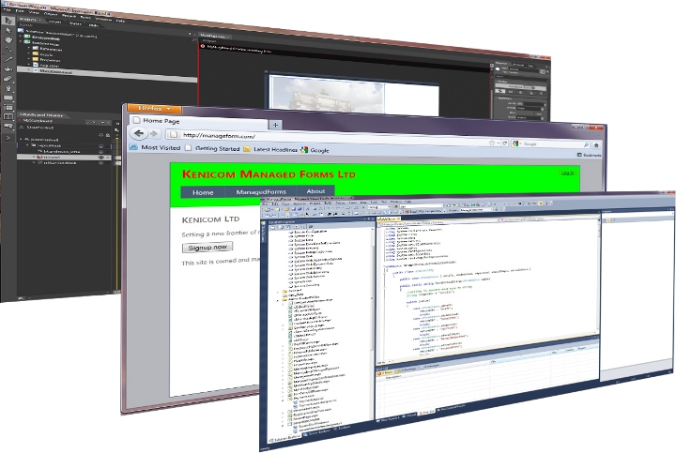Screen dimensions: 676x453
Task: Select the Eyedropper tool in Blend
Action: [8, 59]
